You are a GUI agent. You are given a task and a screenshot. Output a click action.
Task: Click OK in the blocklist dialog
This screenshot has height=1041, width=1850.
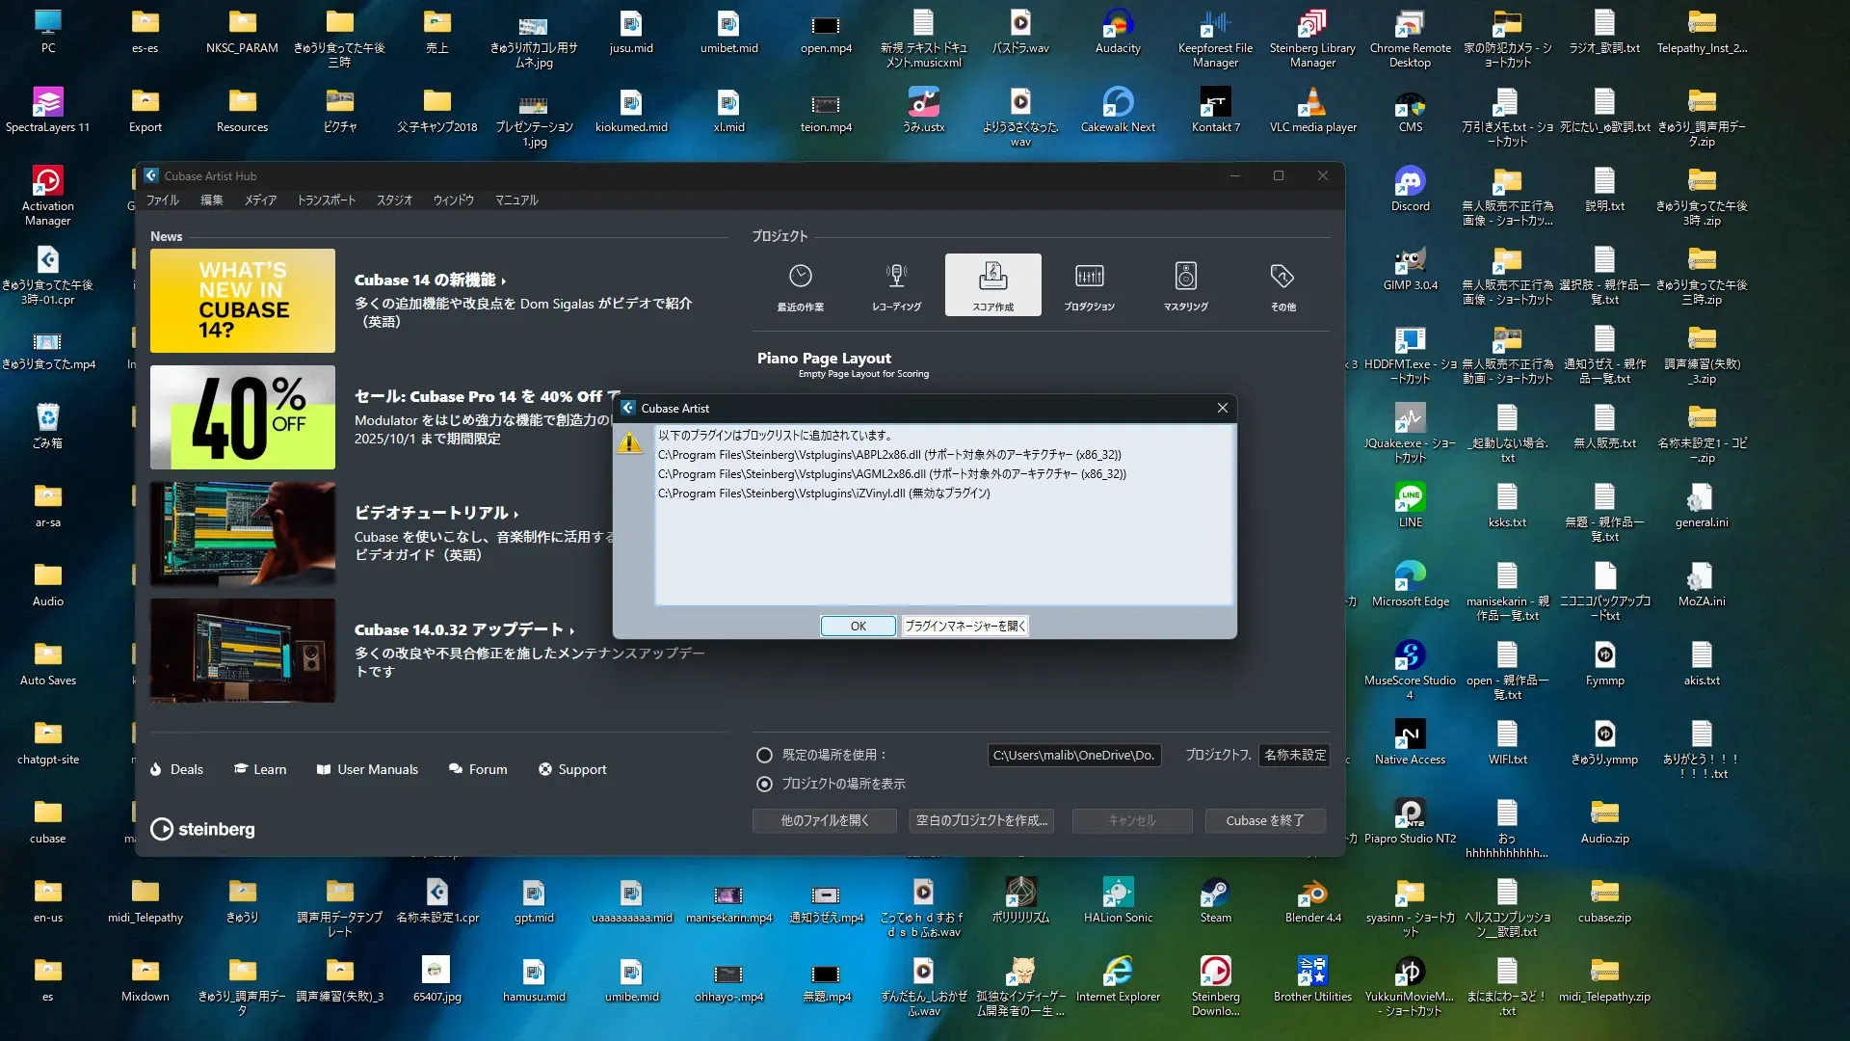[x=858, y=626]
